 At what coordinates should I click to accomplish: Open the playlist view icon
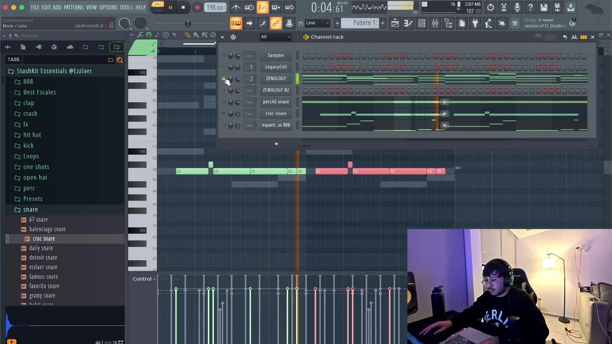pyautogui.click(x=395, y=23)
